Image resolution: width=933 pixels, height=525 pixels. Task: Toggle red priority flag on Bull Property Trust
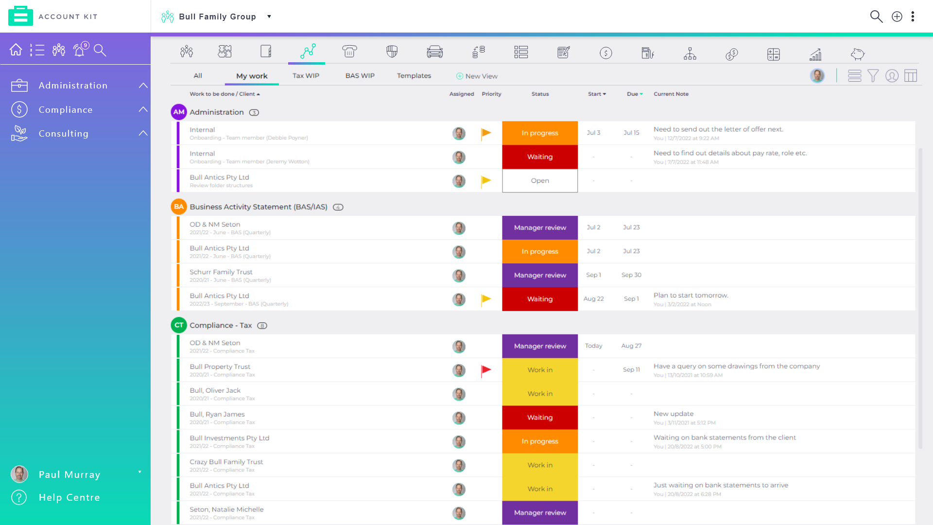tap(486, 370)
